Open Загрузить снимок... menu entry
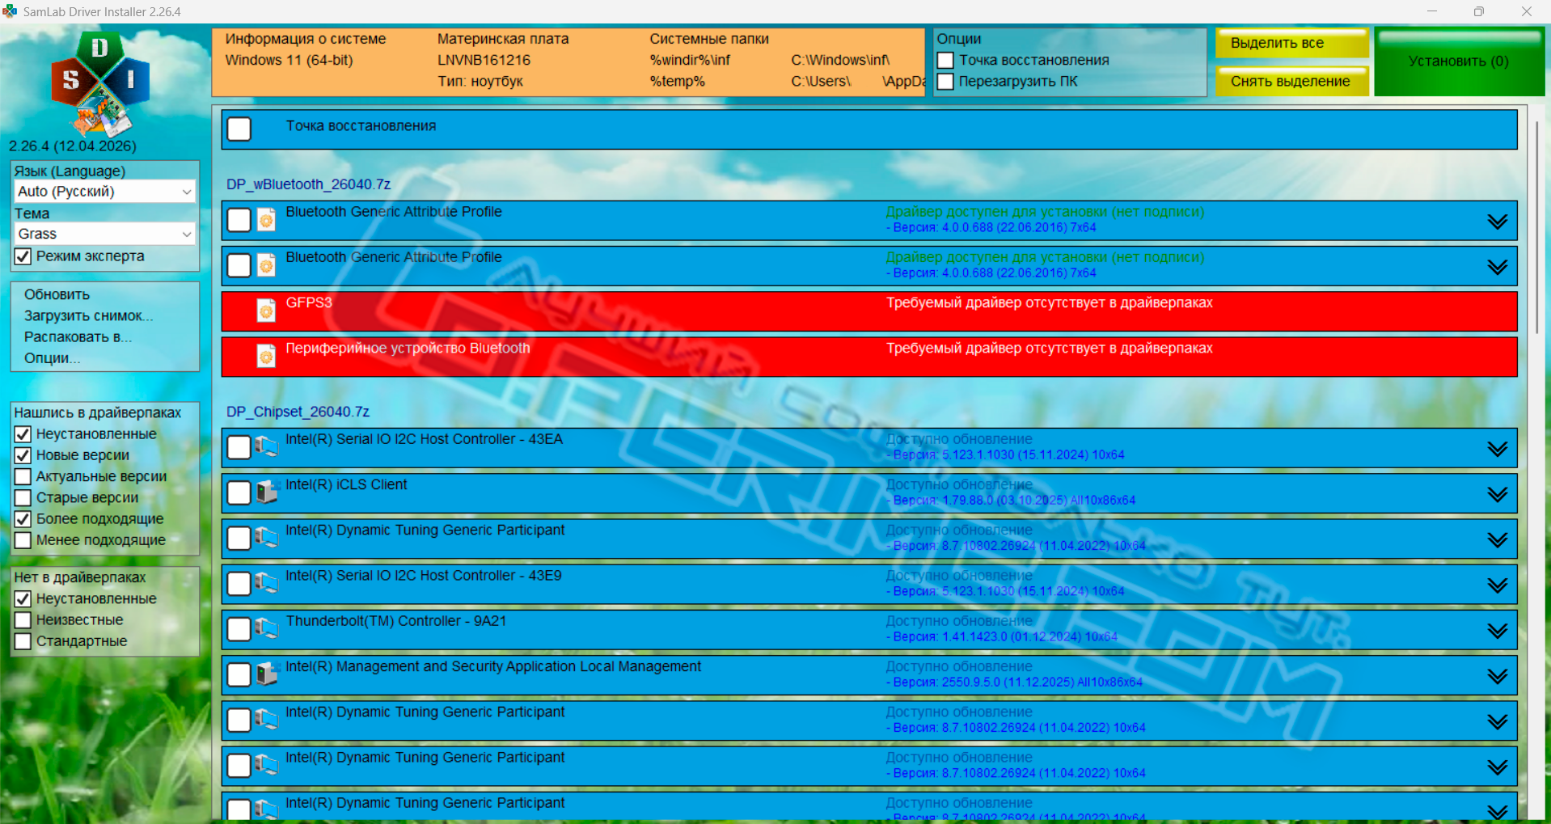The height and width of the screenshot is (824, 1551). pos(88,315)
